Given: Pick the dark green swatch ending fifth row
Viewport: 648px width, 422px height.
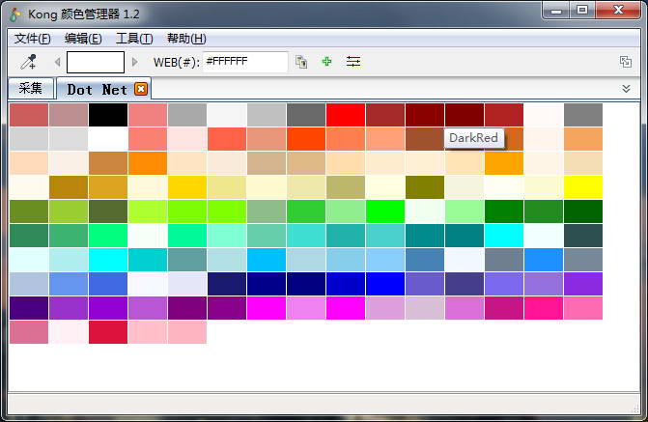Looking at the screenshot, I should point(583,211).
